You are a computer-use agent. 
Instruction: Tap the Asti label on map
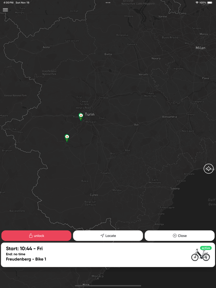point(136,125)
